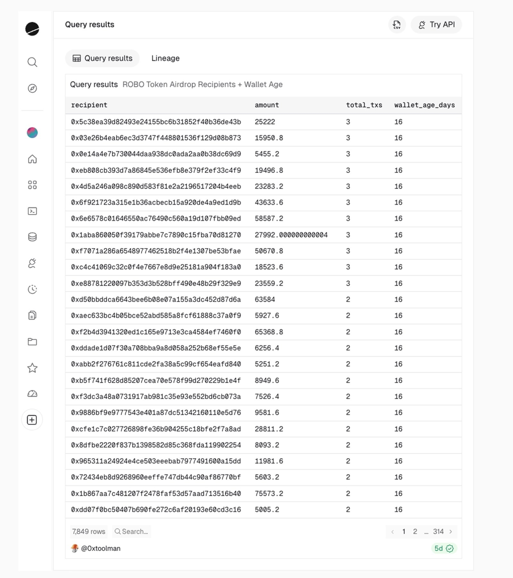The height and width of the screenshot is (578, 513).
Task: Download results via CSV export icon
Action: click(397, 25)
